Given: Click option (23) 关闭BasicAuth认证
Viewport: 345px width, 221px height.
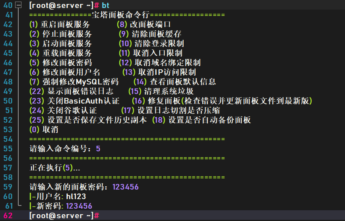Looking at the screenshot, I should pos(74,101).
